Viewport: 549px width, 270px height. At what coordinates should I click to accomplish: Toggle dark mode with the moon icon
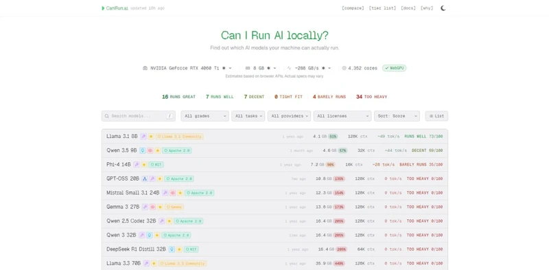click(x=443, y=8)
